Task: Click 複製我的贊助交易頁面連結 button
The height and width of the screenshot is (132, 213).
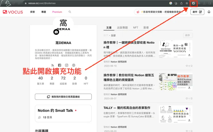Action: click(x=63, y=97)
